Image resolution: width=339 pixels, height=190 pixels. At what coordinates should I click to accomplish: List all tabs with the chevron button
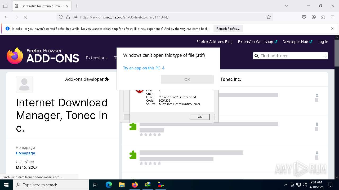pos(286,6)
